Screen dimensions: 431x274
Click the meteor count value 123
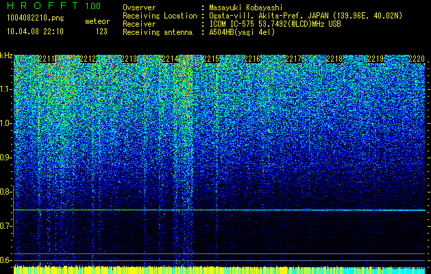pos(101,32)
